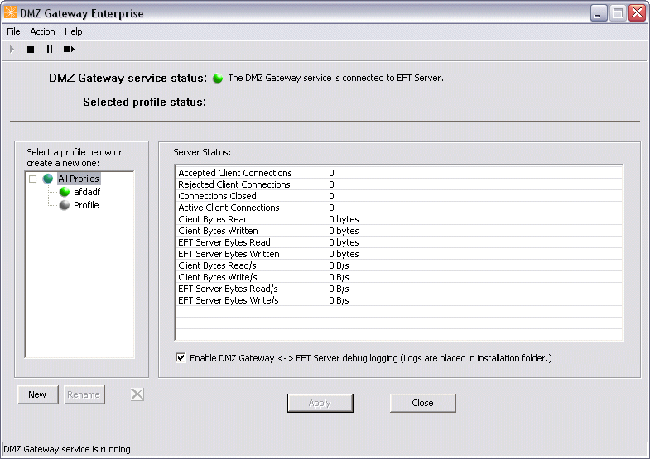Click the green service status indicator

coord(218,79)
